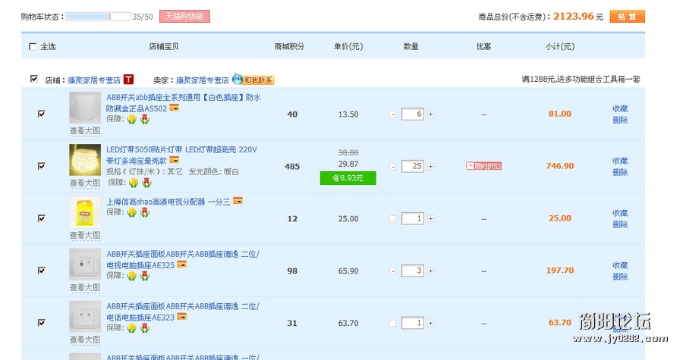Click 删除 for the 电视分配器 item
This screenshot has height=360, width=683.
tap(620, 224)
